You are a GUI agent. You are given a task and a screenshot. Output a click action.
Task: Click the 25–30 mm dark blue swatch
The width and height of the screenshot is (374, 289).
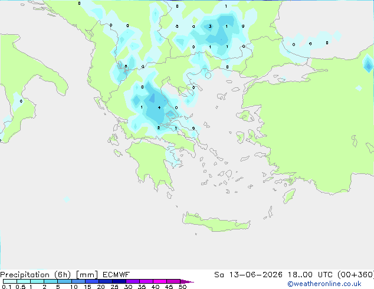pos(119,281)
